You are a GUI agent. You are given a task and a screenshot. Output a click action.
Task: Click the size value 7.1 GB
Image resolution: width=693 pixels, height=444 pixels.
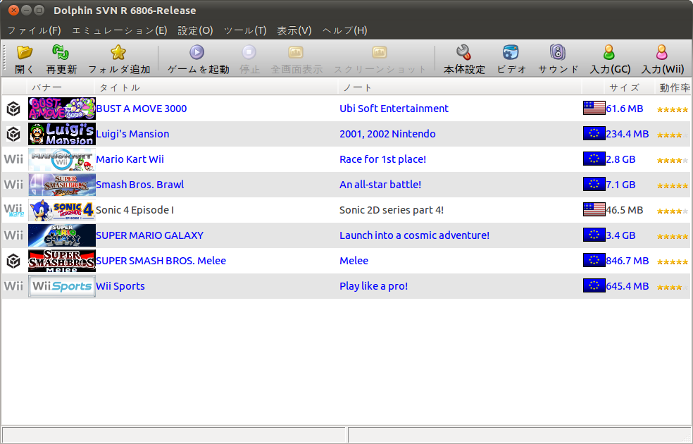click(x=620, y=185)
